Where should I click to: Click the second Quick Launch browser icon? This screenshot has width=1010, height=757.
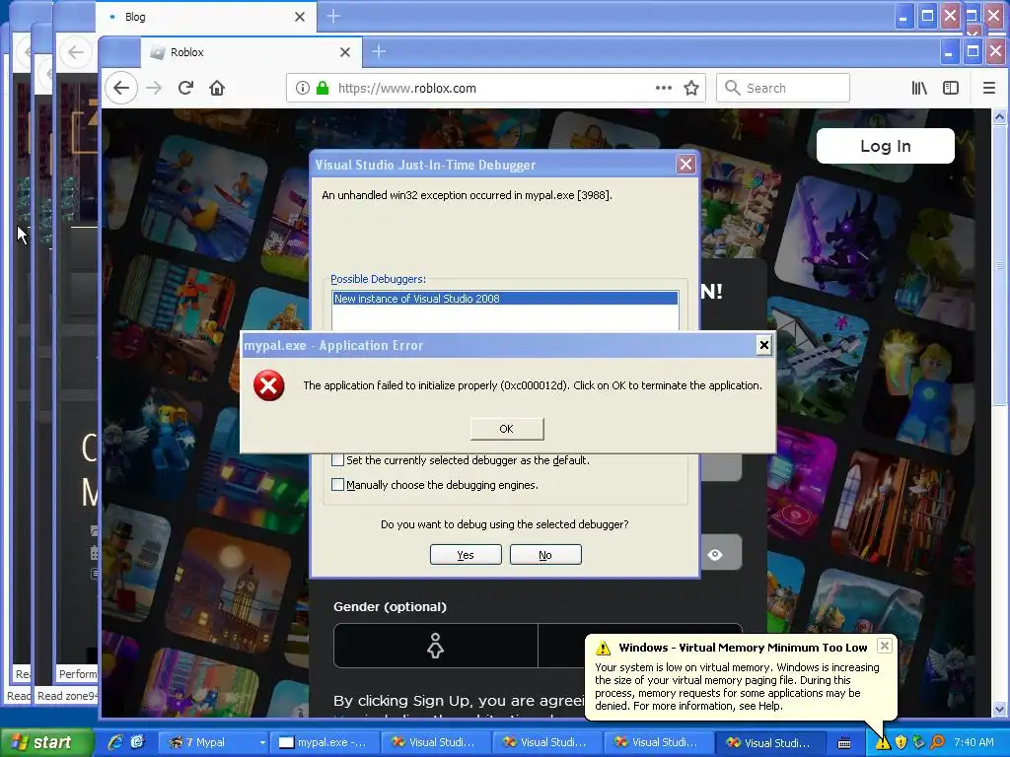pyautogui.click(x=137, y=742)
